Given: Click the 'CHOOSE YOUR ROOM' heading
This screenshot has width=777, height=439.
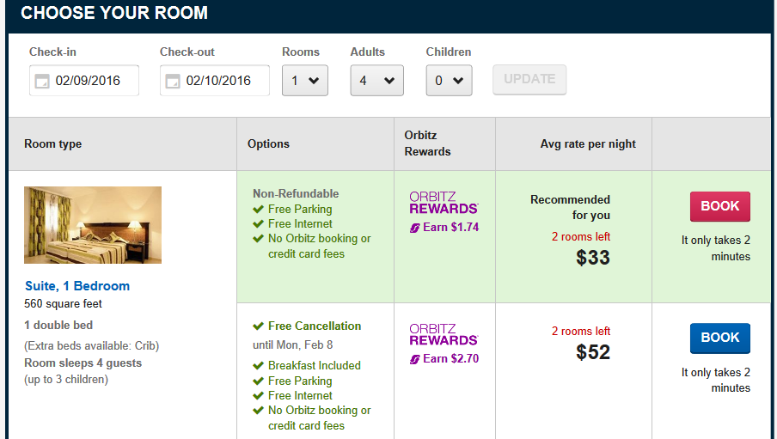Looking at the screenshot, I should 114,13.
